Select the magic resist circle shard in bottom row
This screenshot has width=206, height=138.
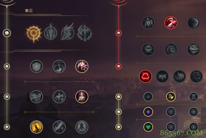194,127
